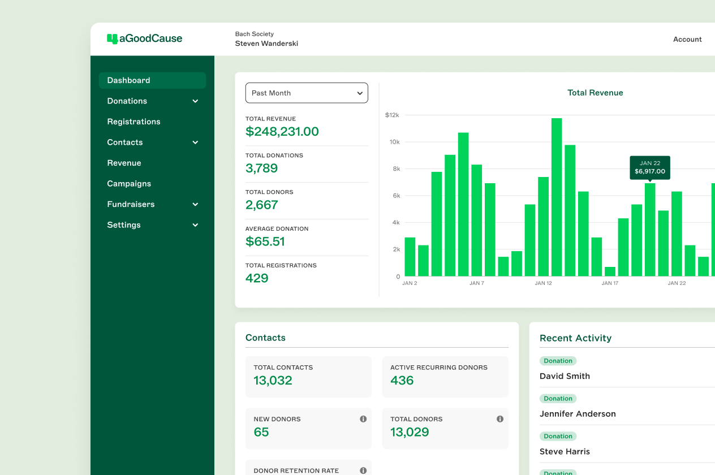
Task: Open info icon on Total Donors card
Action: pos(500,419)
